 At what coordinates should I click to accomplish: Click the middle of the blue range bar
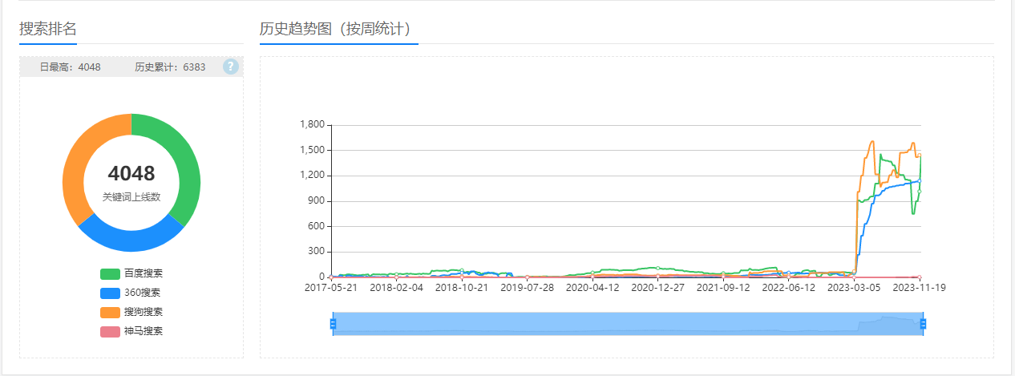click(628, 324)
